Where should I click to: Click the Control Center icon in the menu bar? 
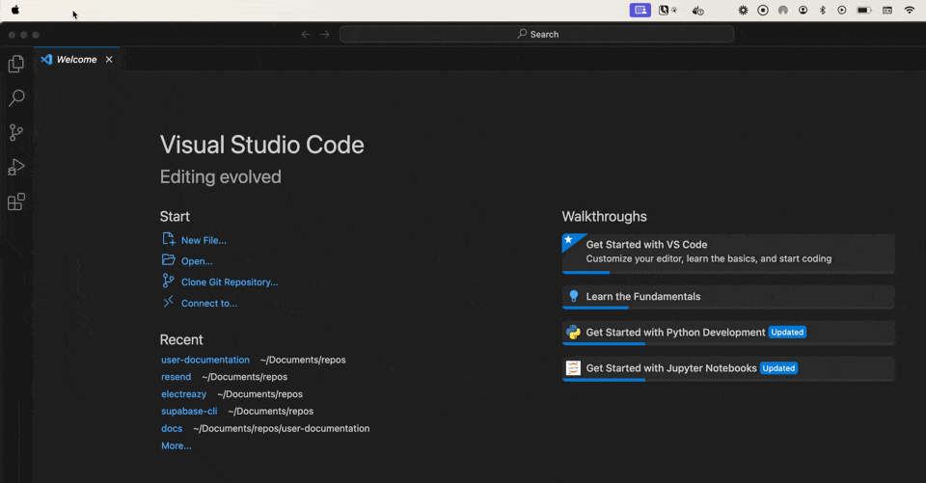(887, 10)
